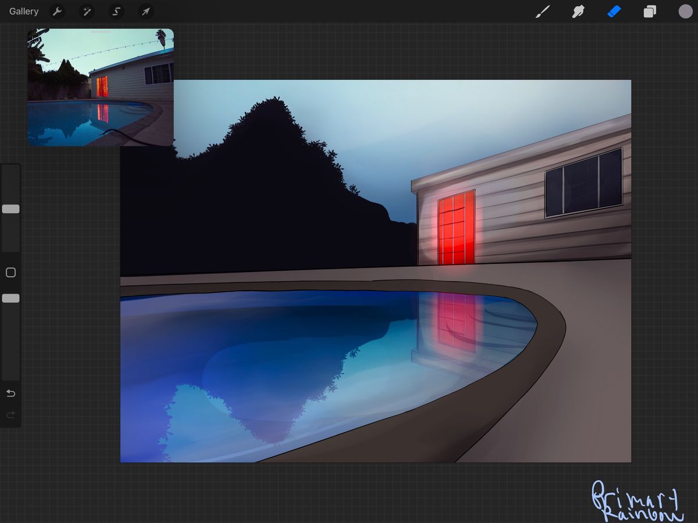Screen dimensions: 698x523
Task: Open the Layers panel
Action: click(x=650, y=11)
